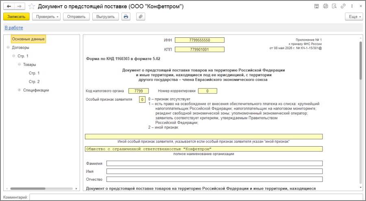Viewport: 366px width, 201px height.
Task: Select Стр. 1 under Договоры
Action: (23, 56)
